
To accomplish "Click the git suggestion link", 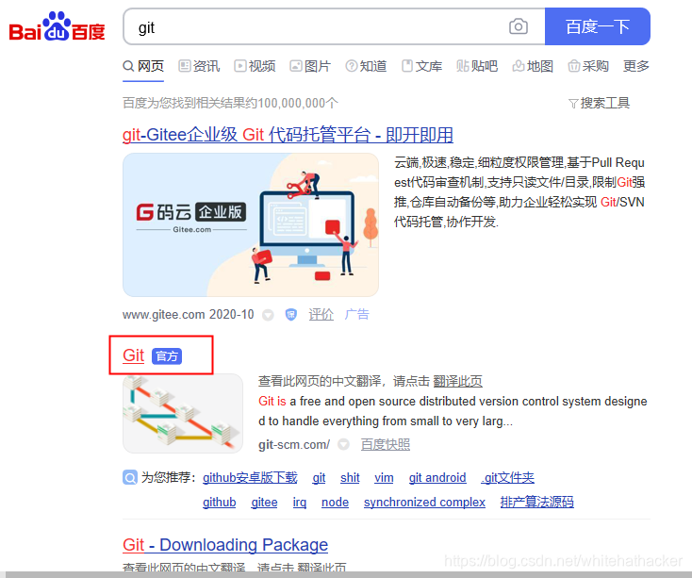I will [x=319, y=477].
